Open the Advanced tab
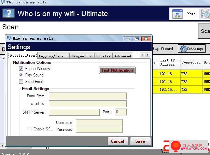 123,56
